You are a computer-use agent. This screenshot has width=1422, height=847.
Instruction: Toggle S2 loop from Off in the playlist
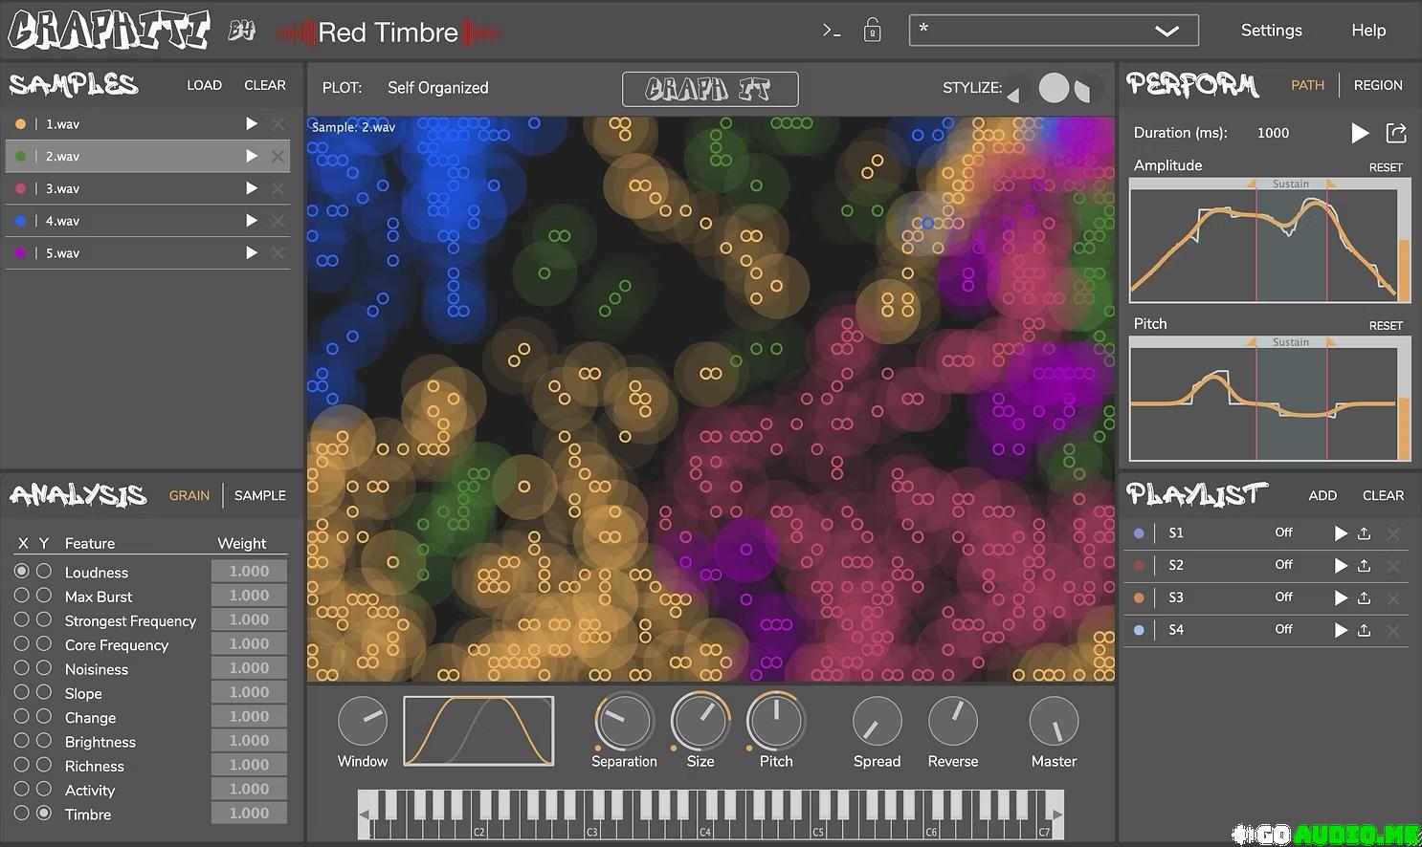pyautogui.click(x=1283, y=565)
